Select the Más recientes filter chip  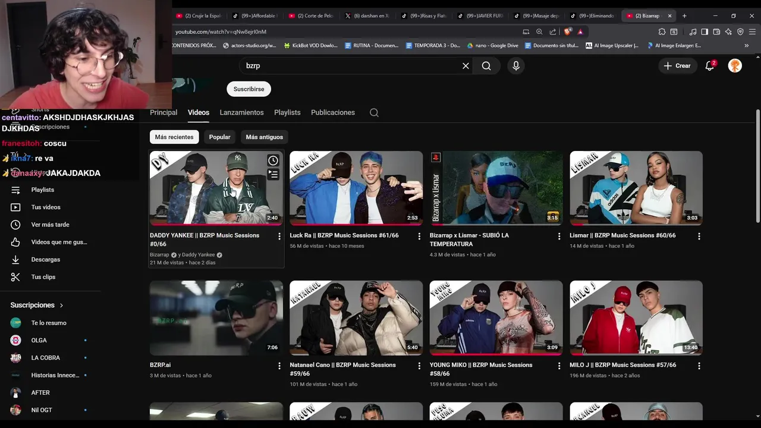[174, 137]
